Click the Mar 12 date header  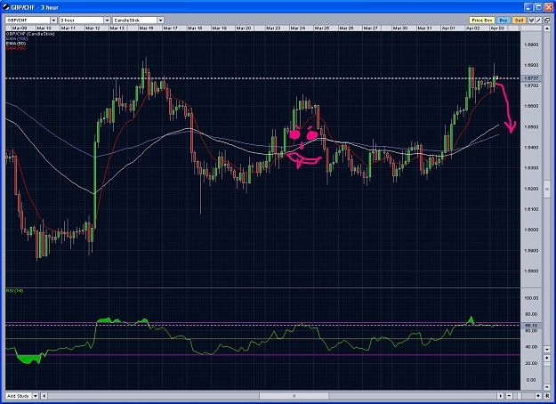point(93,28)
